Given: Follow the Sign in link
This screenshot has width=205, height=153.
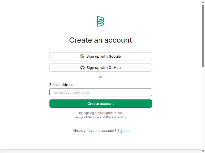Looking at the screenshot, I should (x=123, y=131).
